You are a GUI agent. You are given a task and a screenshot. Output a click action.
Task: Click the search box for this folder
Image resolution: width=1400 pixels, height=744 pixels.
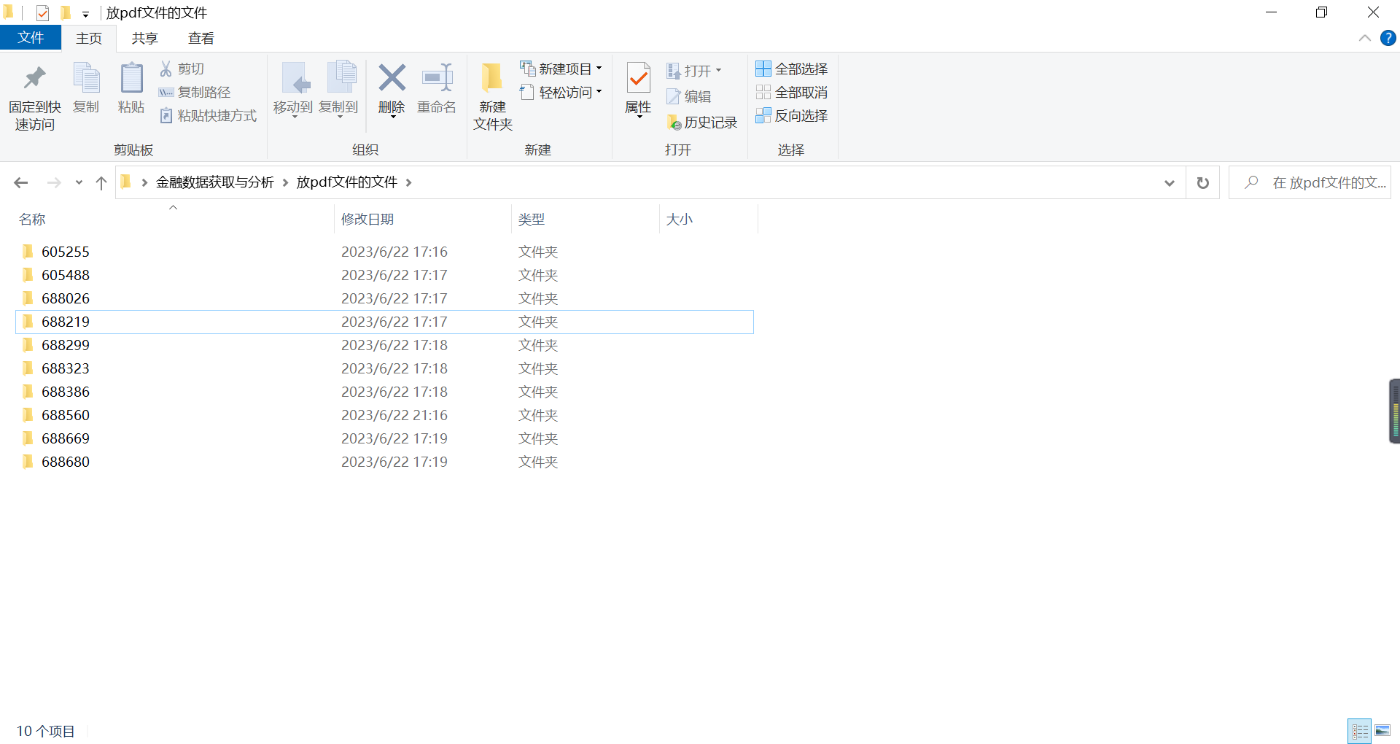[x=1310, y=182]
